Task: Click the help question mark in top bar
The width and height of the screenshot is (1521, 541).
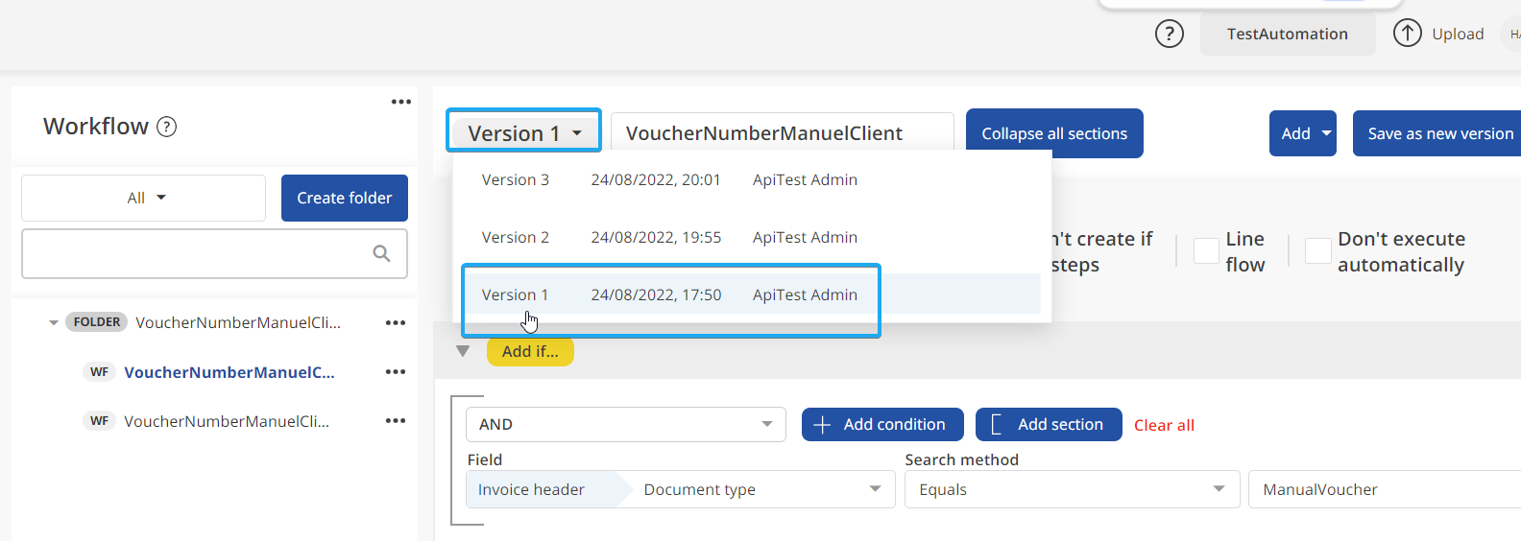Action: 1169,35
